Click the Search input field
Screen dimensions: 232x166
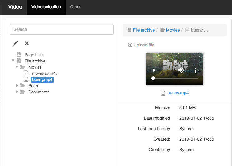coord(62,29)
